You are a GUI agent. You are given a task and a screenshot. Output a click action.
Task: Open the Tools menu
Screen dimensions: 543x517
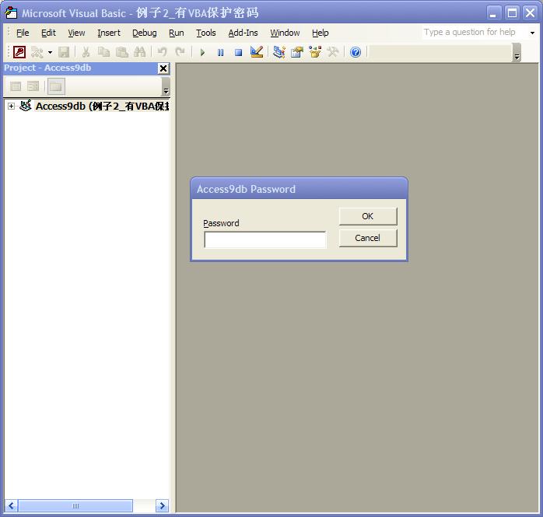[206, 33]
